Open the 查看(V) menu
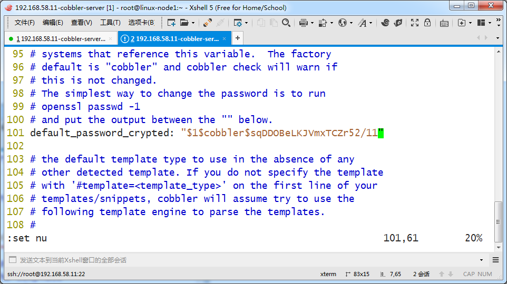The width and height of the screenshot is (507, 284). (82, 23)
